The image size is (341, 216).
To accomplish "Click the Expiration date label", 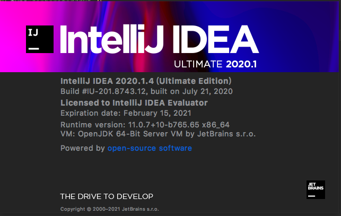I will coord(91,113).
